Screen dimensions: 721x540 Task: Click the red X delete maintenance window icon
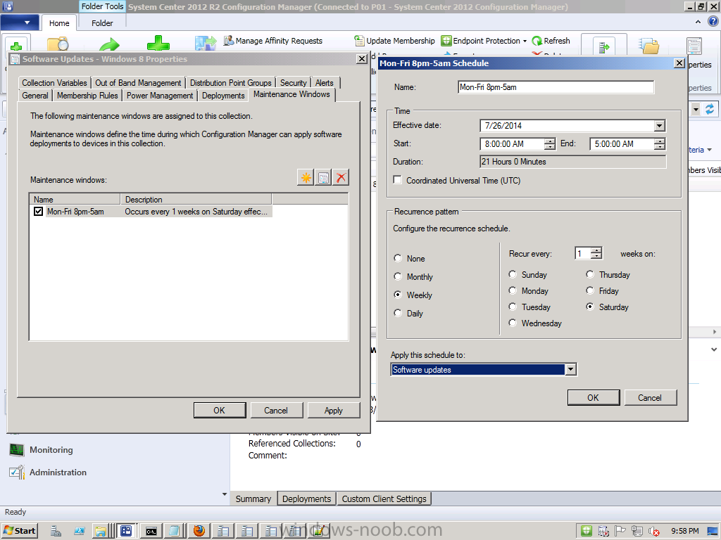coord(341,178)
